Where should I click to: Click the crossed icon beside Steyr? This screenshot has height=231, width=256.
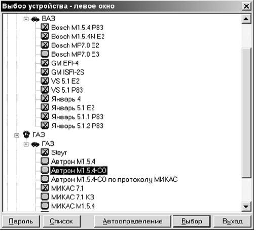tap(45, 152)
